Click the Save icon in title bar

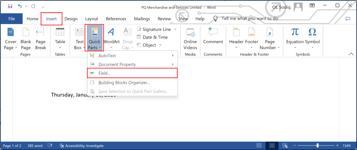pos(10,6)
